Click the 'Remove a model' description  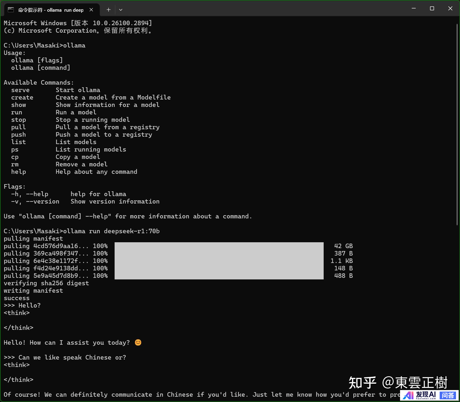click(81, 165)
